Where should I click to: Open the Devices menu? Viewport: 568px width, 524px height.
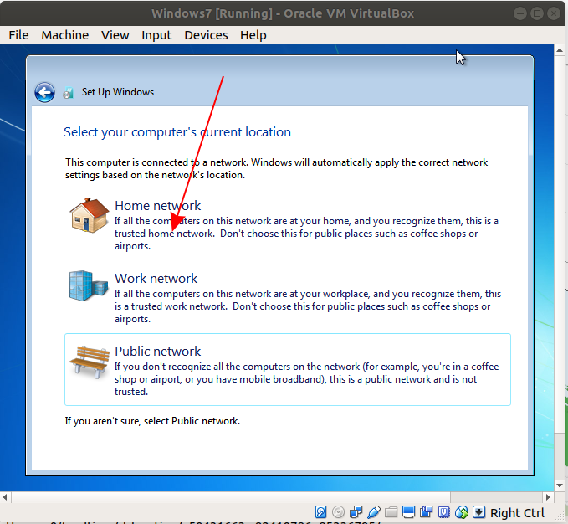click(206, 35)
